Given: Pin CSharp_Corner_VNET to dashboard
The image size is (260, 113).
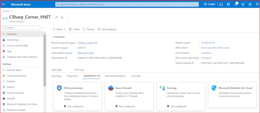Looking at the screenshot, I should [x=56, y=17].
